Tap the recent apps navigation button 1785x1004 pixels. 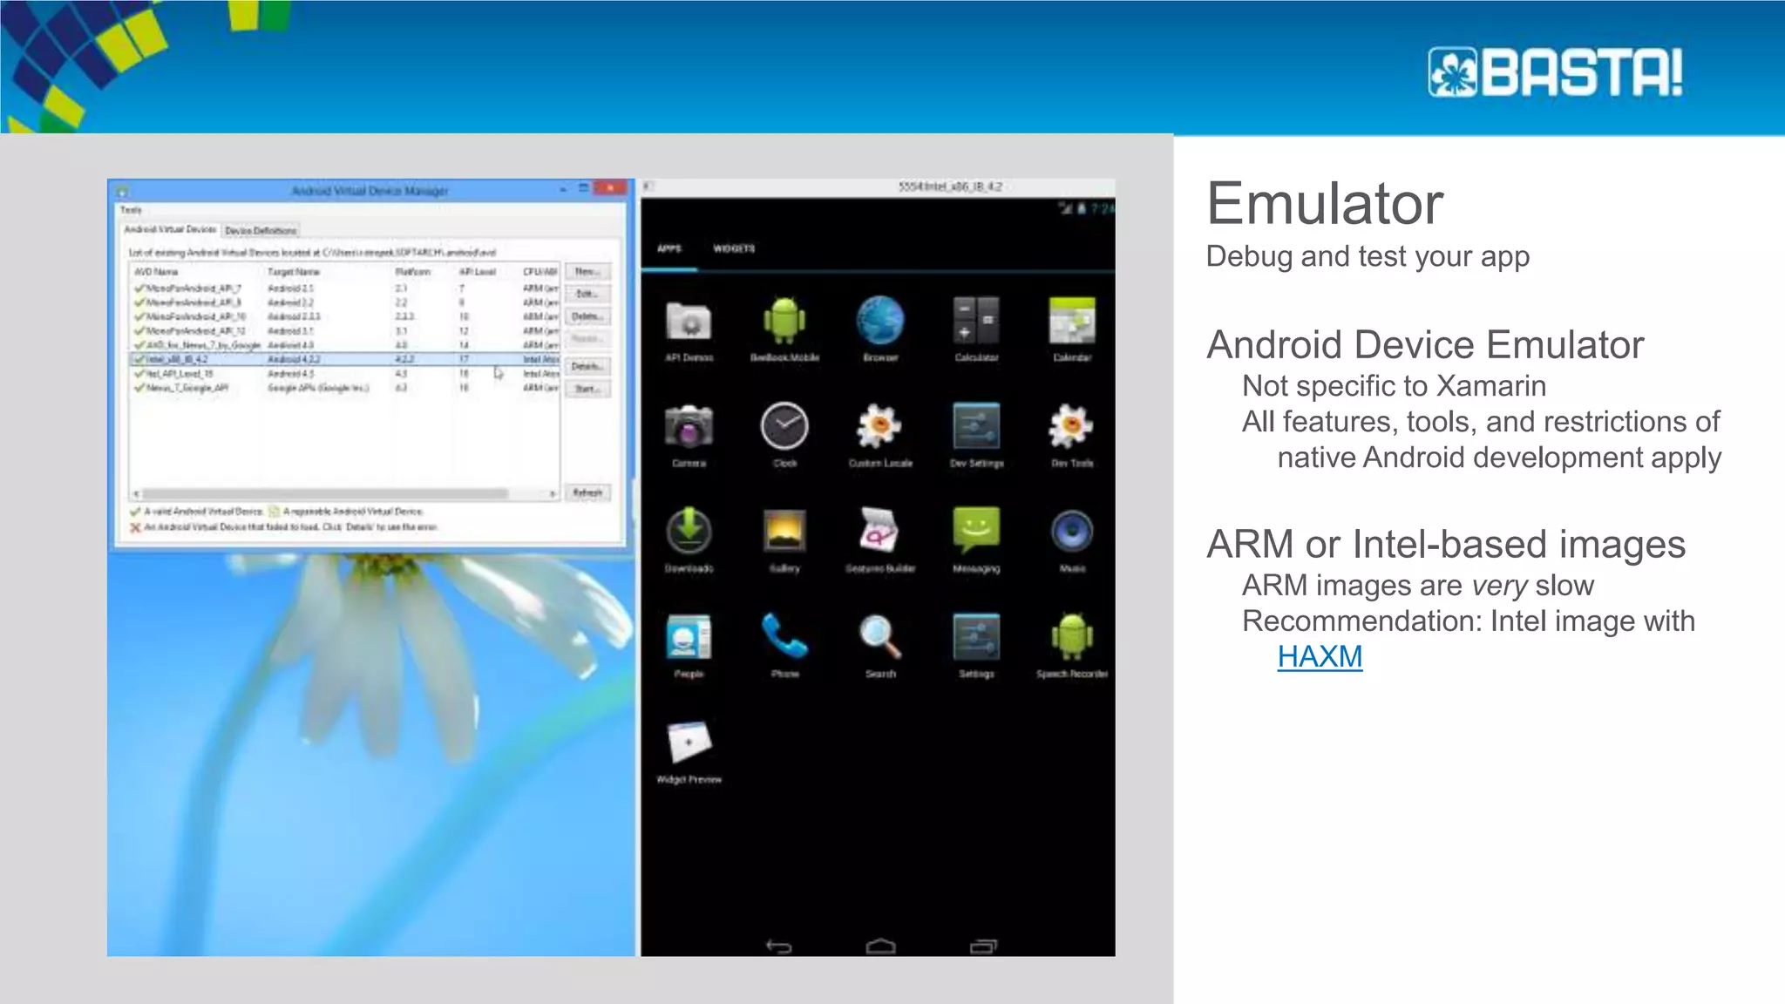(983, 946)
